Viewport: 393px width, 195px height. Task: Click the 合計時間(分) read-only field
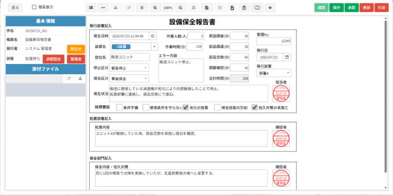point(240,78)
